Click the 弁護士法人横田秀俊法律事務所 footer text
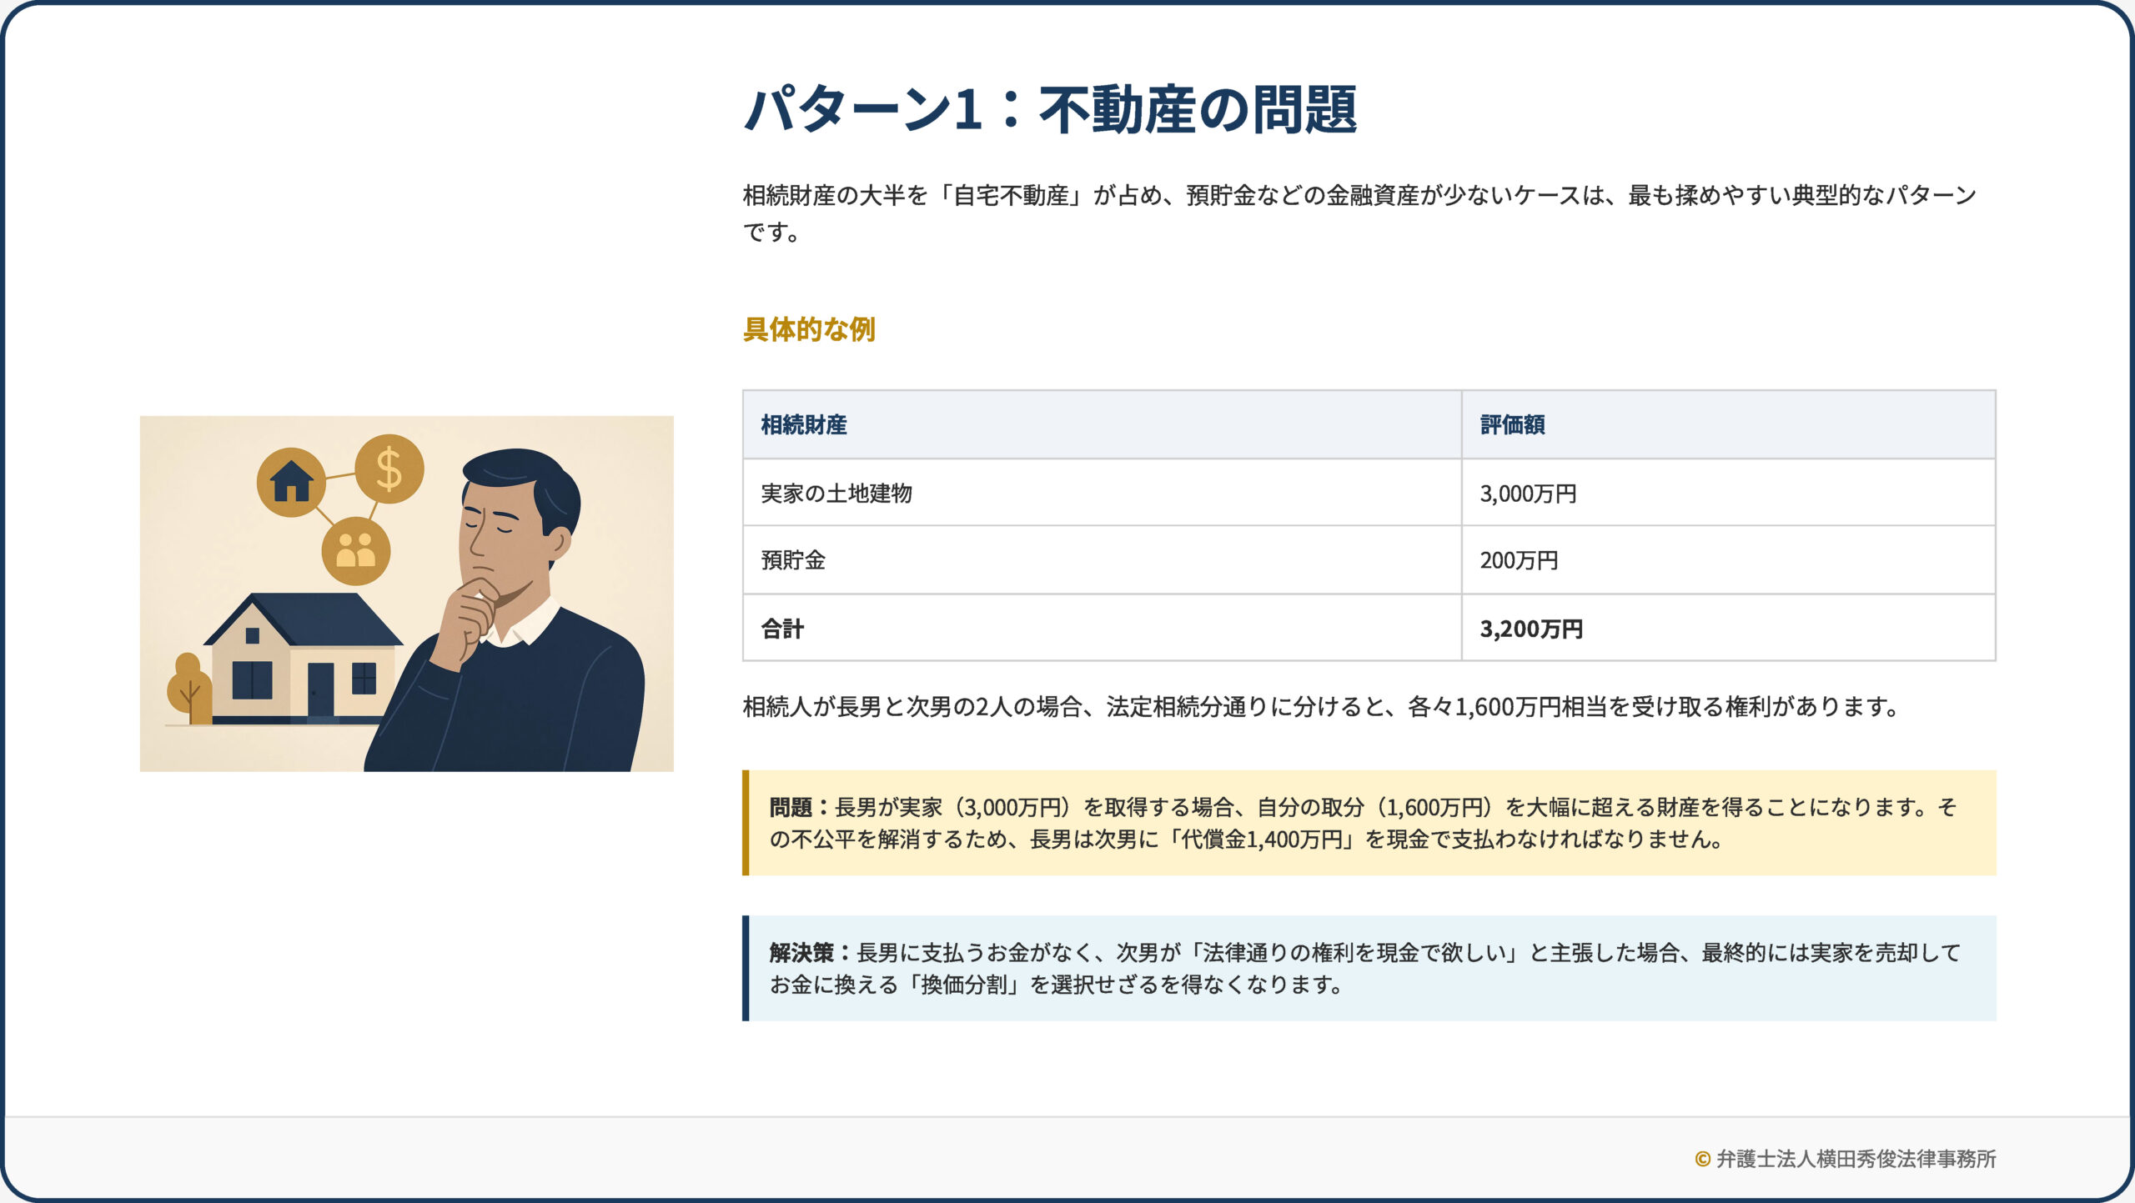The image size is (2135, 1203). click(x=1856, y=1159)
